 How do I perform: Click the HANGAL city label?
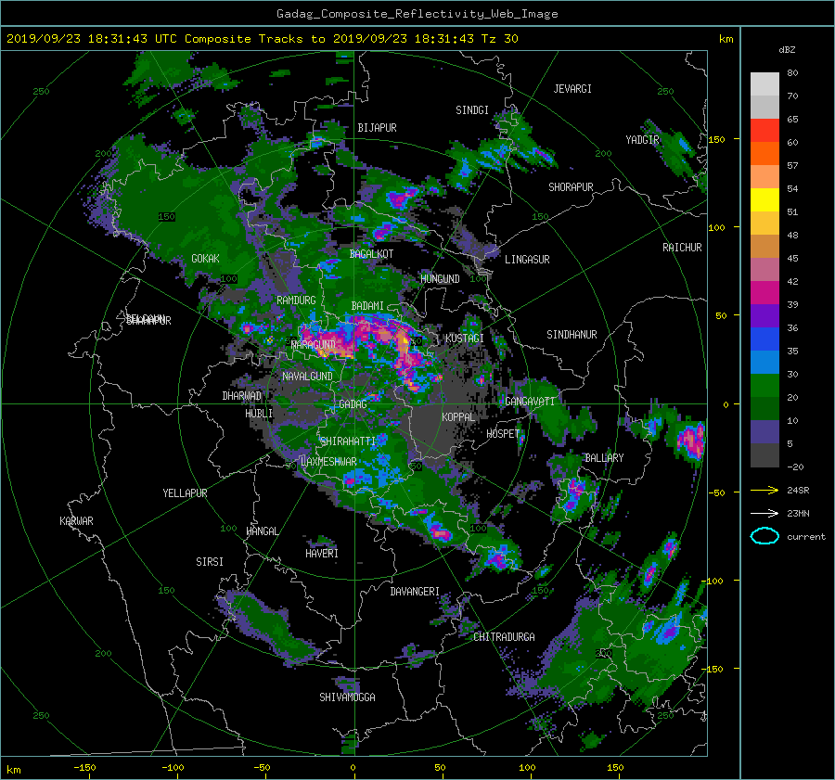[x=262, y=531]
